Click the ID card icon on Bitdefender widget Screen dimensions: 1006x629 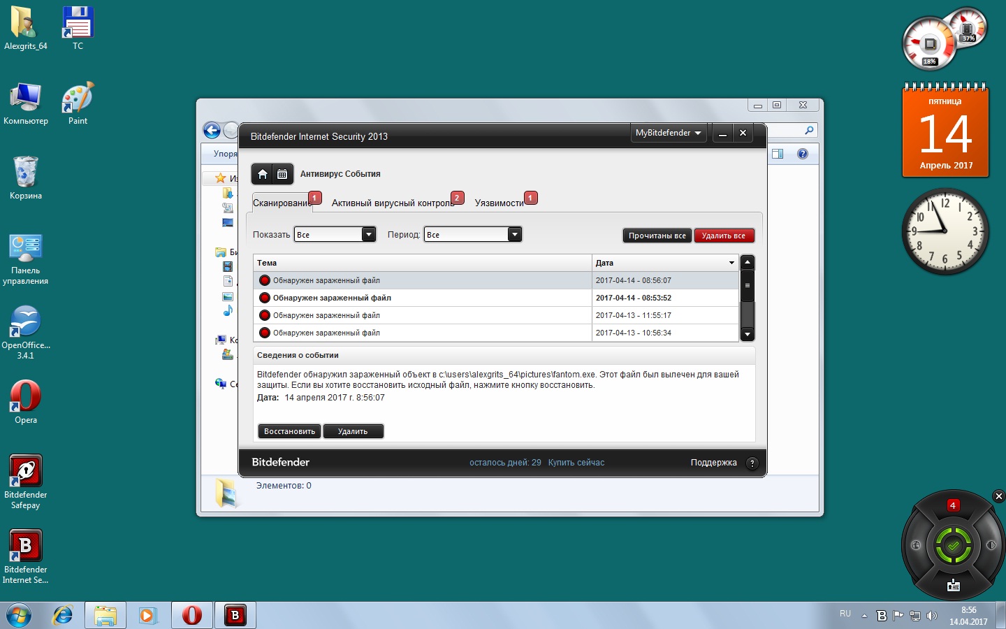pyautogui.click(x=953, y=586)
